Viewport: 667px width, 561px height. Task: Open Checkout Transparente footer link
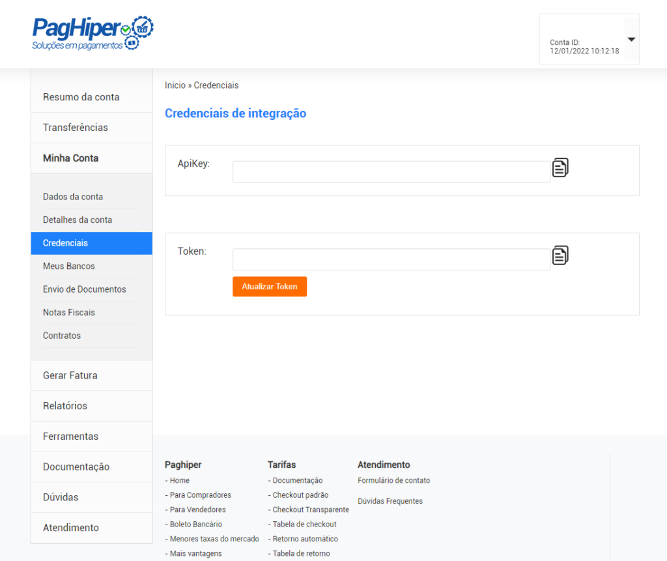point(311,510)
